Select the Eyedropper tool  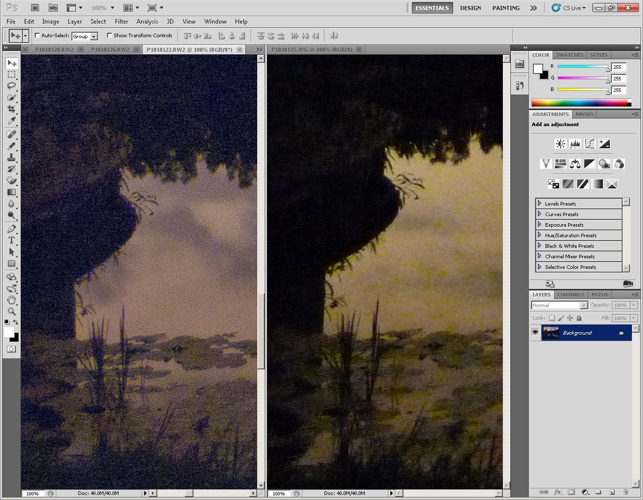coord(12,121)
